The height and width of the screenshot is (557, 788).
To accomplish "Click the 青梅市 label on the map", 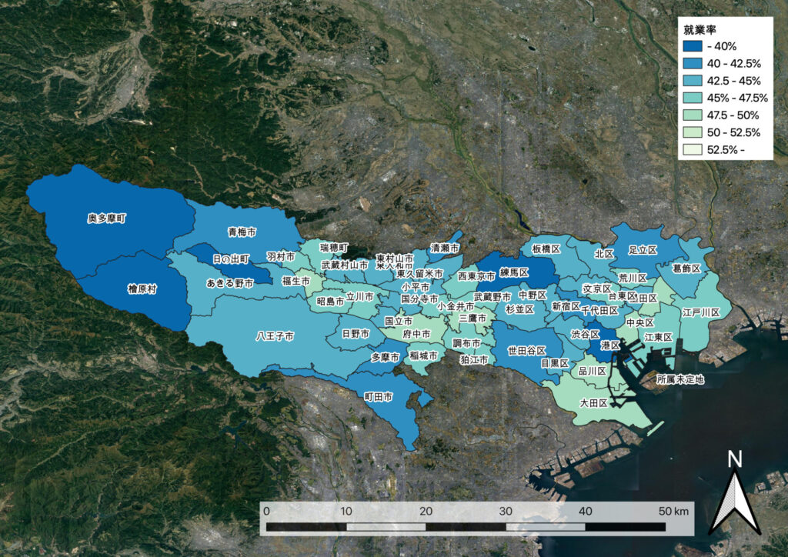I will pyautogui.click(x=242, y=232).
